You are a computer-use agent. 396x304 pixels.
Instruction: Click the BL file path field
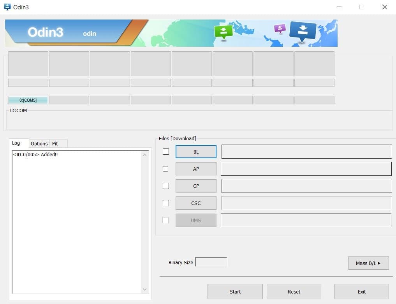(306, 152)
